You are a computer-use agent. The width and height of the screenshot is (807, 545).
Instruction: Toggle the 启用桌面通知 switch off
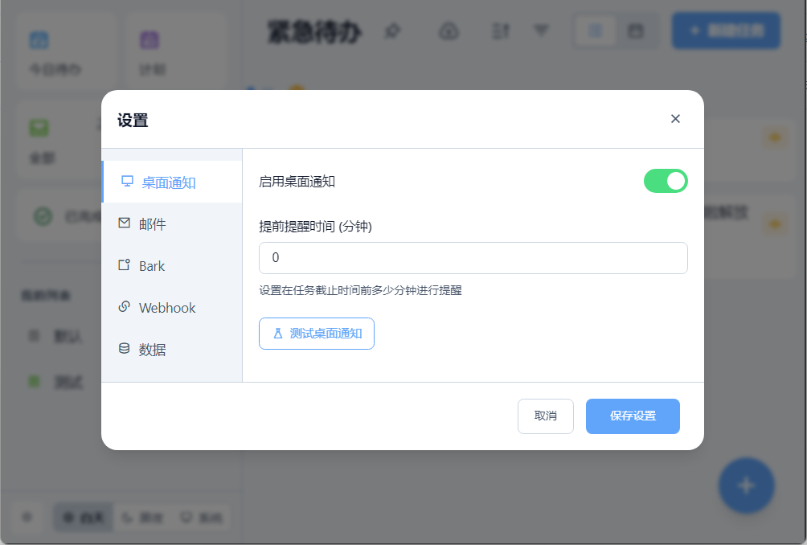click(665, 181)
